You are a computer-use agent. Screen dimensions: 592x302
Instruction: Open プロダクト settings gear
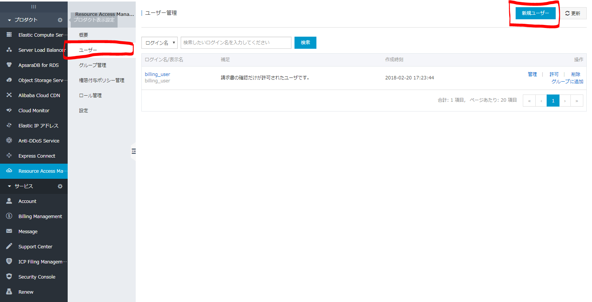tap(60, 20)
